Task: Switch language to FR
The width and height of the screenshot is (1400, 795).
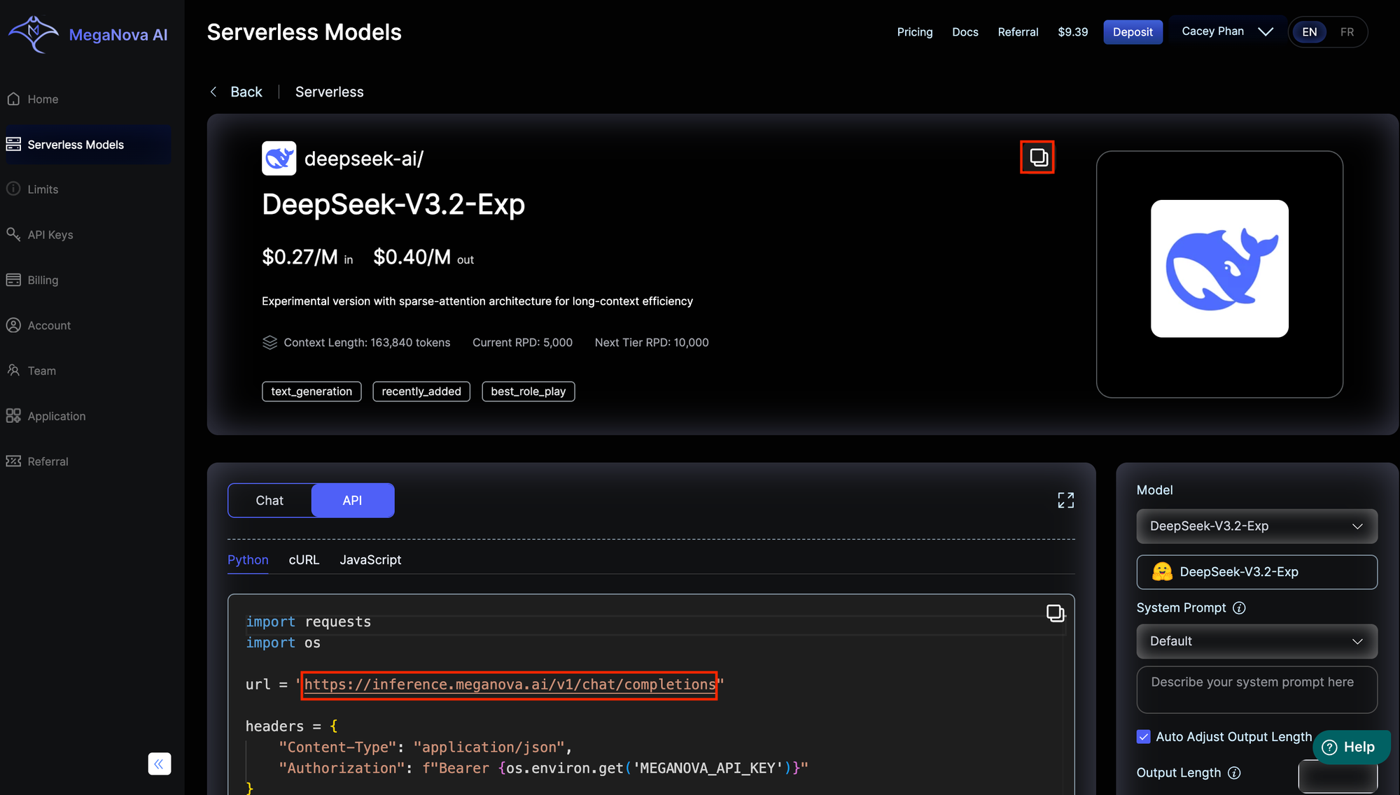Action: tap(1347, 32)
